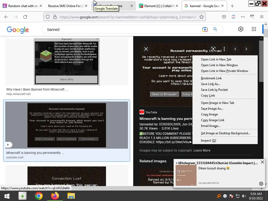Click Learn More about image copyright
This screenshot has width=268, height=201.
point(202,150)
